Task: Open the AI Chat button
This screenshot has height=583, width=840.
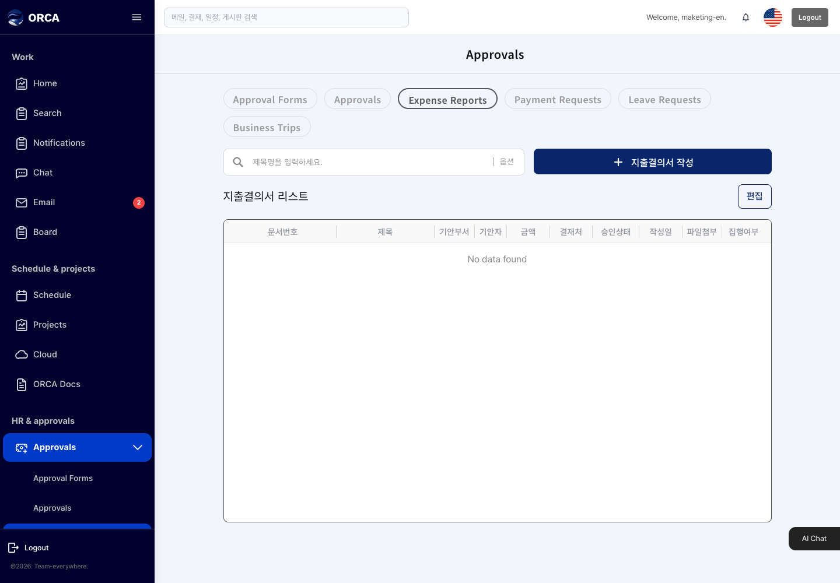Action: click(814, 539)
